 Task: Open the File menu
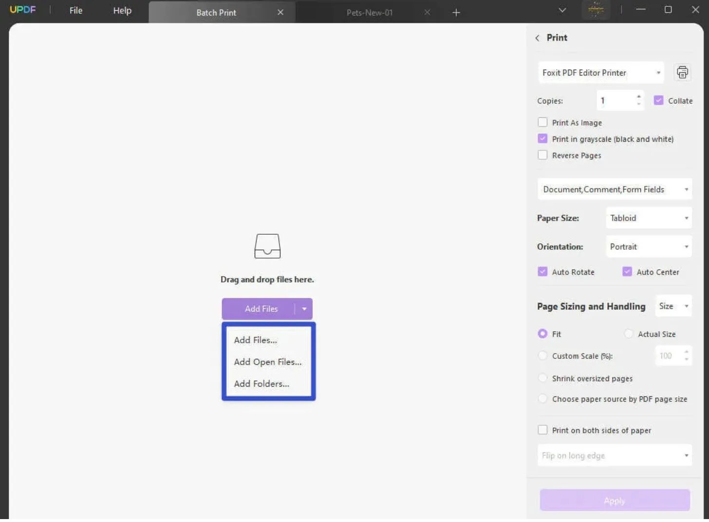(75, 10)
